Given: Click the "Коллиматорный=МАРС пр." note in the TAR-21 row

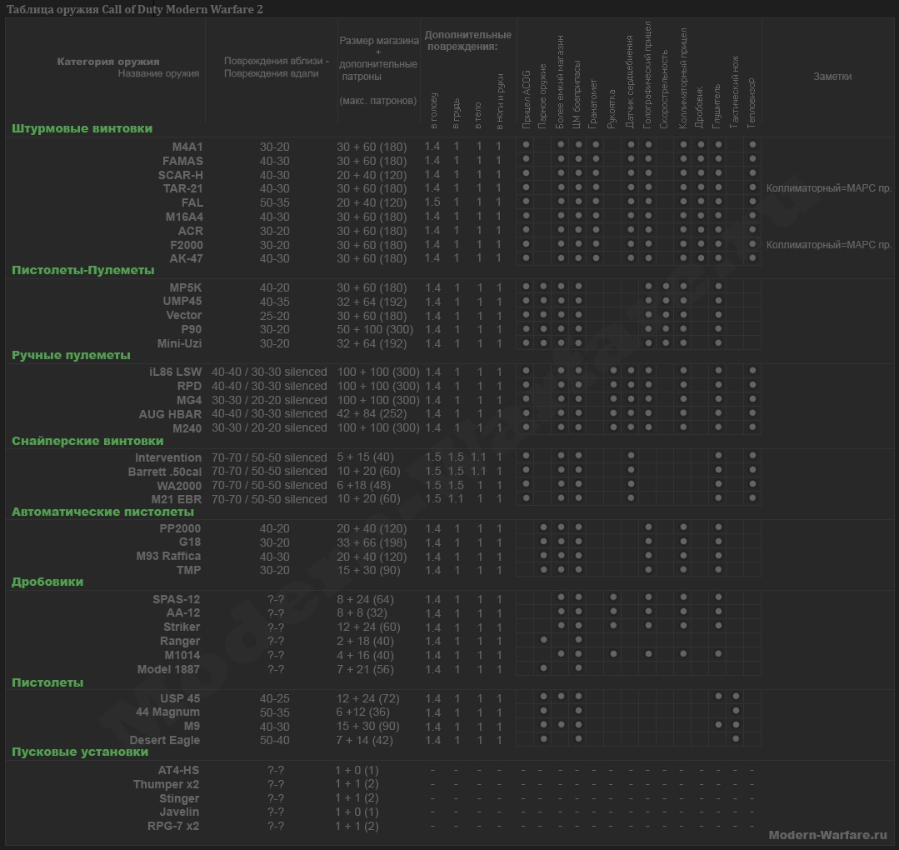Looking at the screenshot, I should coord(829,188).
